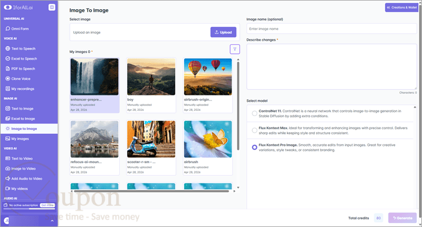
Task: Click the subscription progress bar
Action: (29, 209)
